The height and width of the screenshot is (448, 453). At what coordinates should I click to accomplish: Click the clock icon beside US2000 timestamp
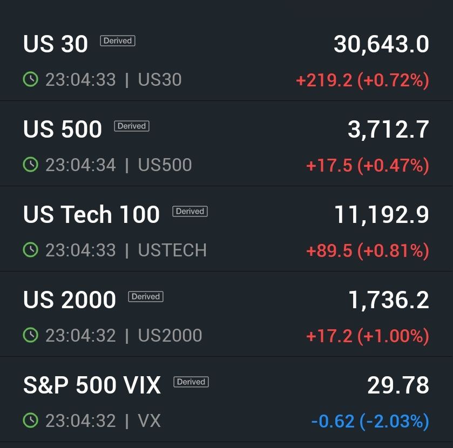pos(30,335)
